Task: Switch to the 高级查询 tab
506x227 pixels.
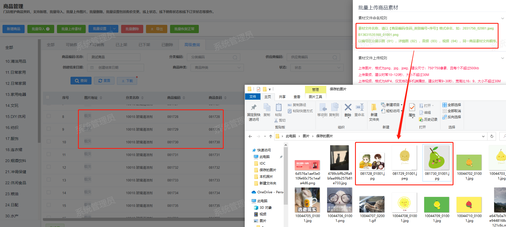Action: 192,45
